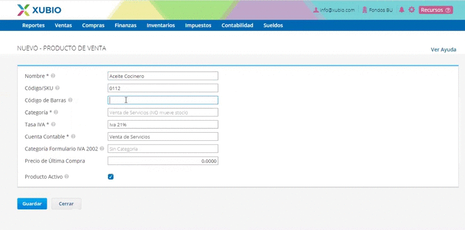The width and height of the screenshot is (465, 230).
Task: Click the Recursos button
Action: click(436, 10)
